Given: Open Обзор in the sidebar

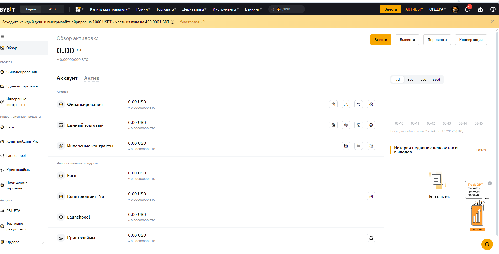Looking at the screenshot, I should 24,48.
